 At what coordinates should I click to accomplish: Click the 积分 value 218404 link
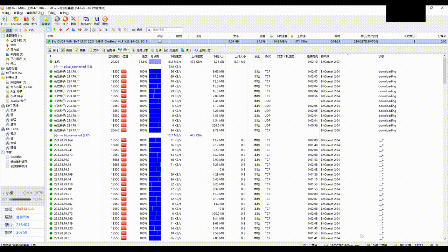point(23,225)
